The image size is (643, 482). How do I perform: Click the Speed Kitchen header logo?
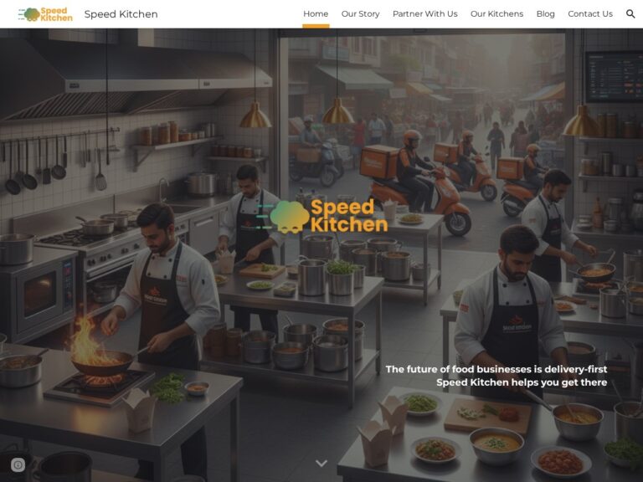(45, 14)
